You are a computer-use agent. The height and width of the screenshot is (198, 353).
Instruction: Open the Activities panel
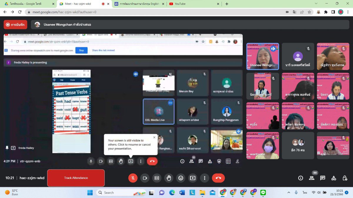point(334,178)
